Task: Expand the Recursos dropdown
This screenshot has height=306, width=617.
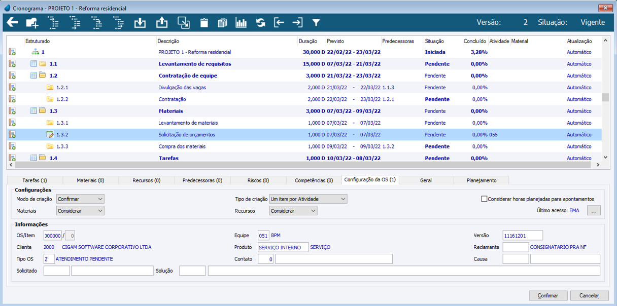Action: click(x=293, y=211)
